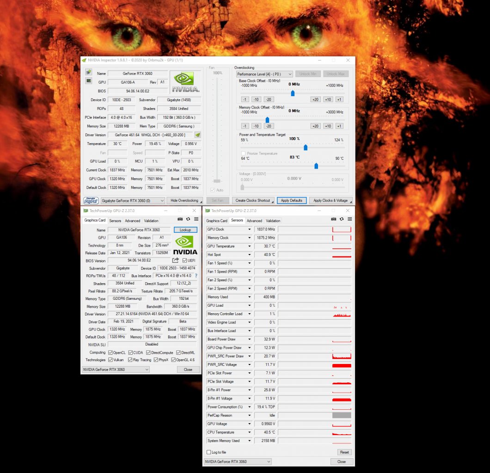
Task: Click GPU-Z title icon in Sensors window
Action: [208, 211]
